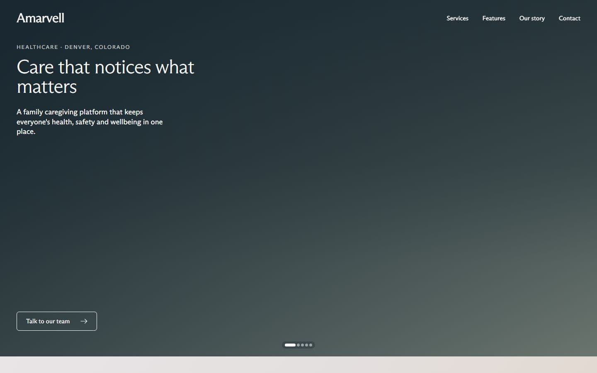597x373 pixels.
Task: Click the 'A family caregiving platform' paragraph
Action: tap(90, 122)
